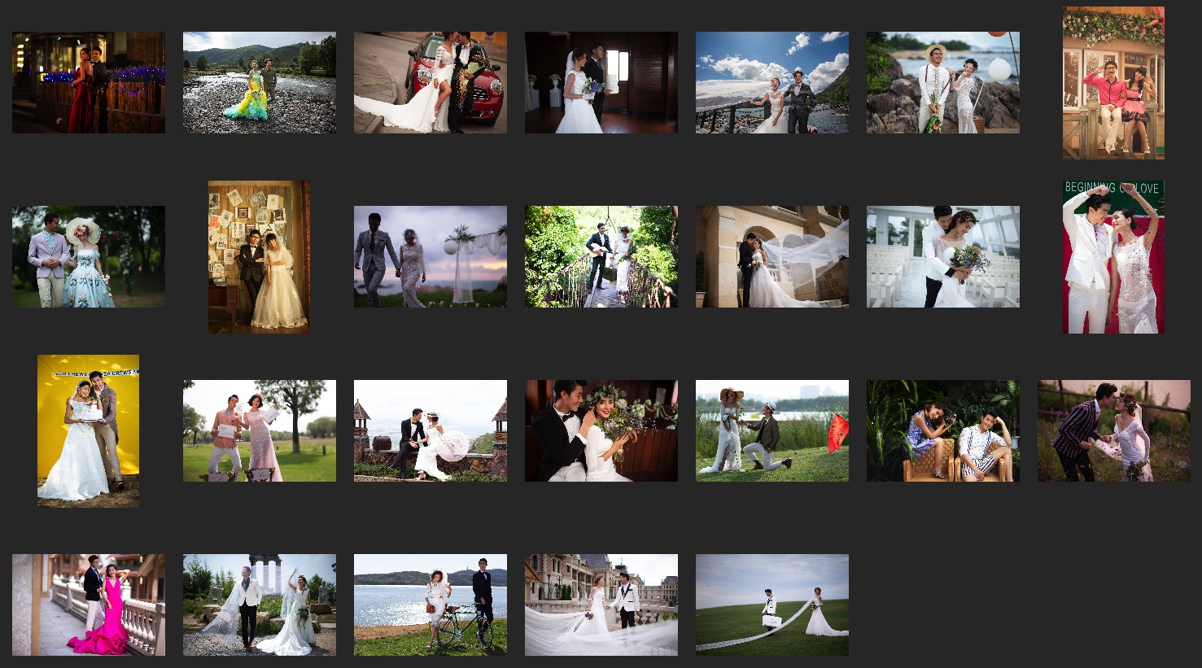
Task: Click the night photo with the red dress
Action: pos(88,82)
